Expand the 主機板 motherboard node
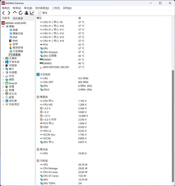175x186 pixels. [x=3, y=58]
